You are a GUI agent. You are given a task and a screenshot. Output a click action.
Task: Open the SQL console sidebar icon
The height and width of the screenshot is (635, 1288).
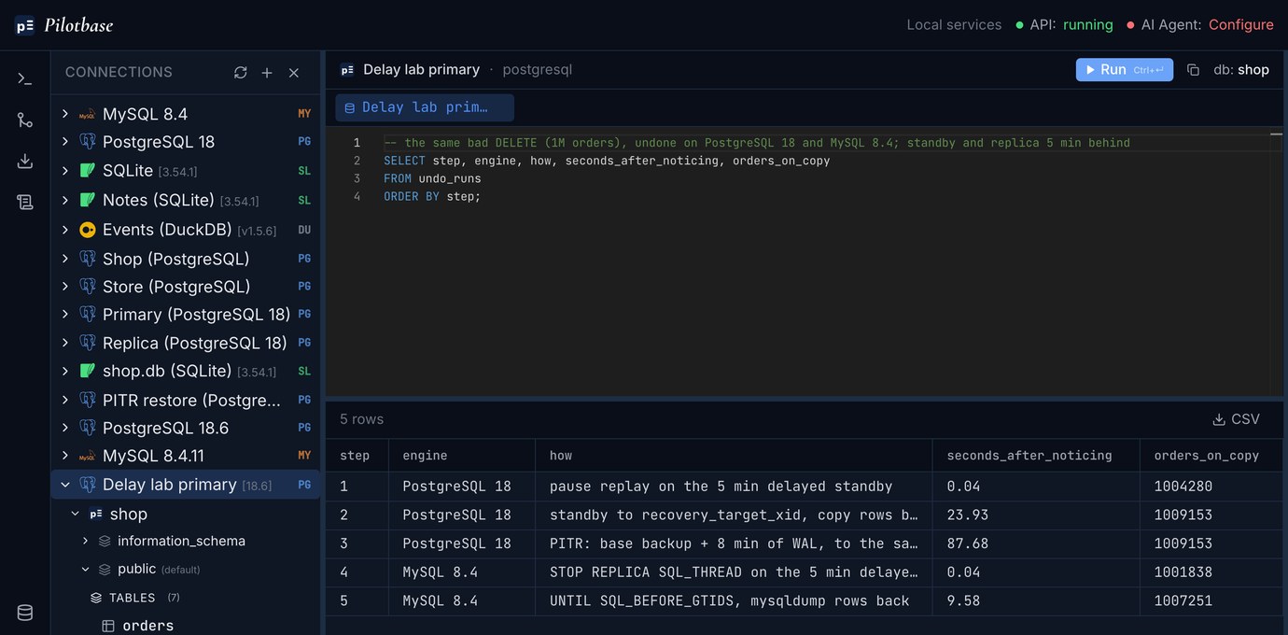25,78
